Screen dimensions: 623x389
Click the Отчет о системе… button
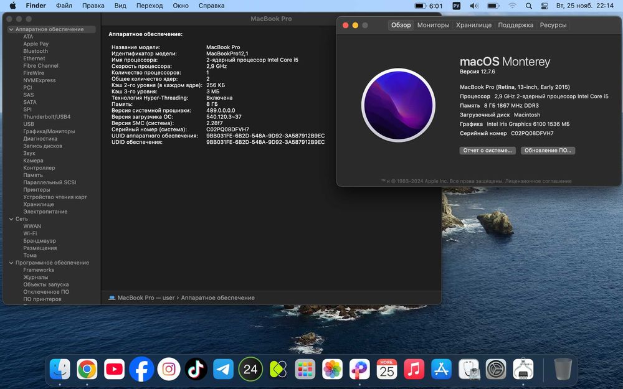tap(488, 151)
